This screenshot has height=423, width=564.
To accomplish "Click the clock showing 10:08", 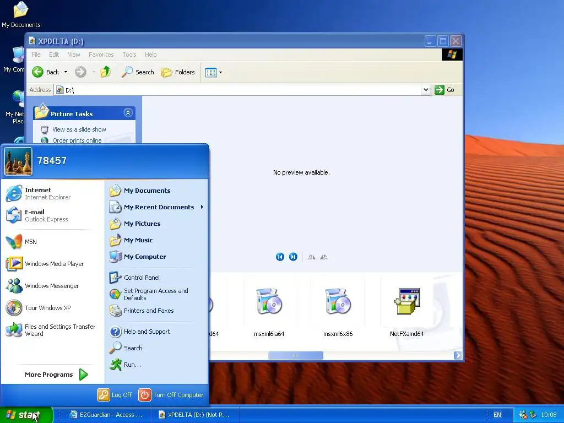I will (x=549, y=415).
